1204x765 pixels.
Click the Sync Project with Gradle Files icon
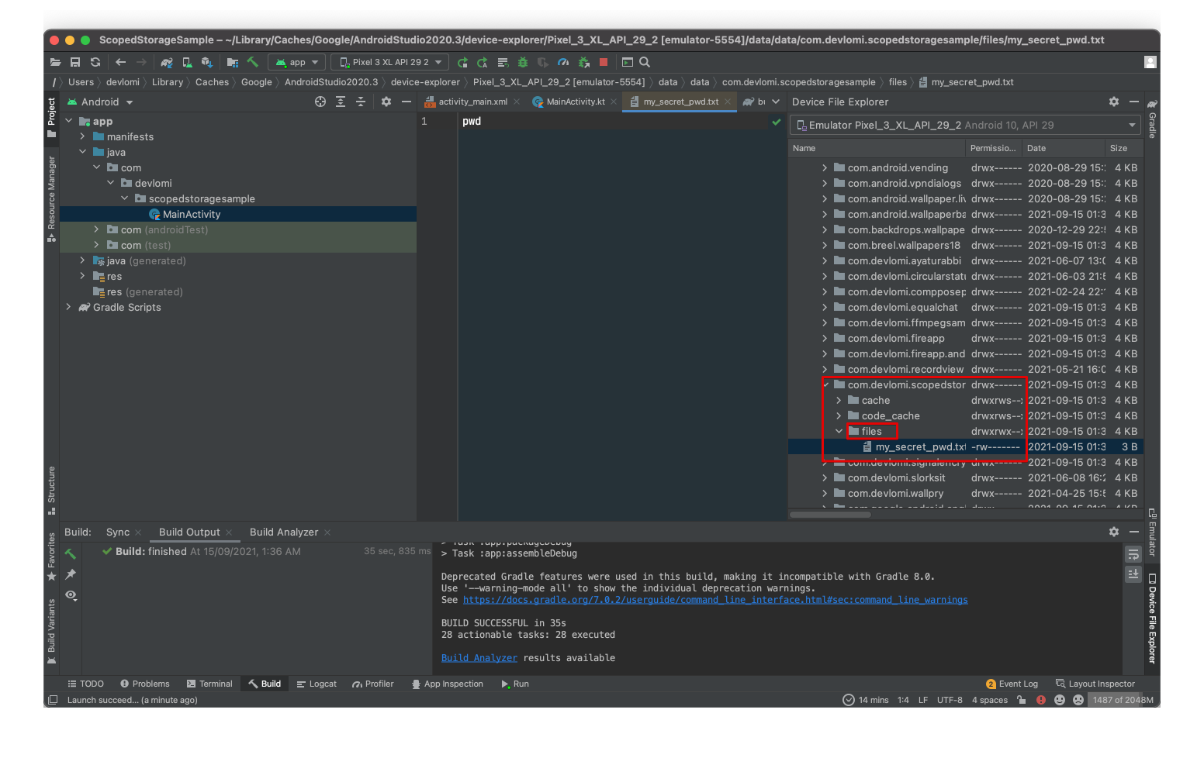167,62
